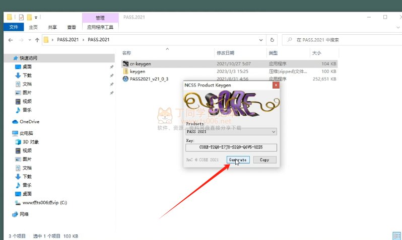Viewport: 402px width, 240px height.
Task: Close the NCSS Product Keygen dialog
Action: coord(276,85)
